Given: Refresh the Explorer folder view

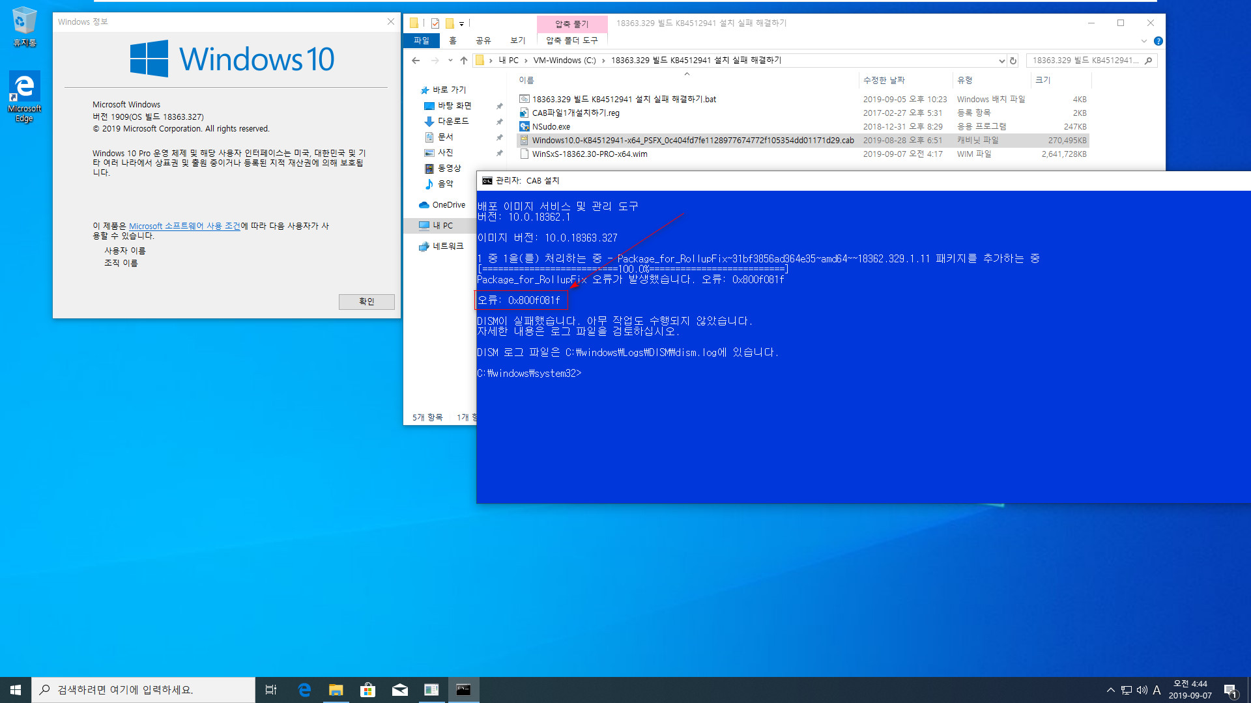Looking at the screenshot, I should [1013, 61].
